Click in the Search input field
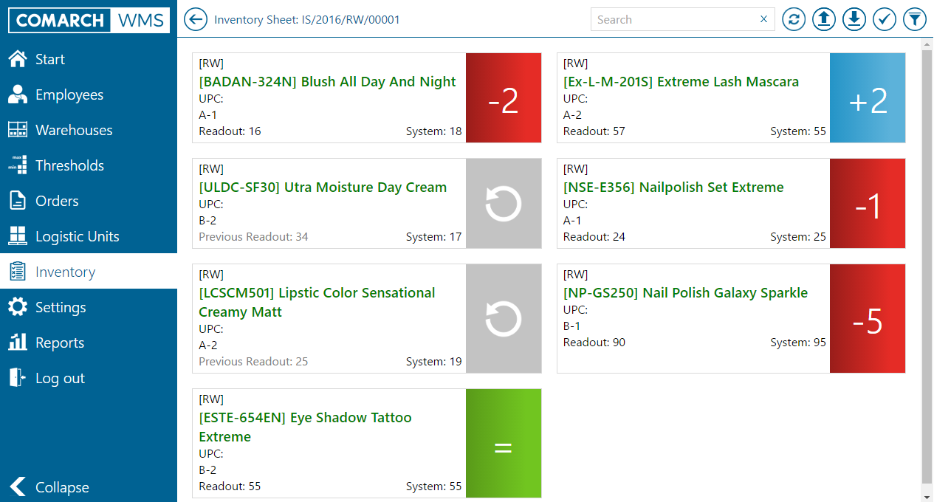The height and width of the screenshot is (502, 934). [x=672, y=19]
